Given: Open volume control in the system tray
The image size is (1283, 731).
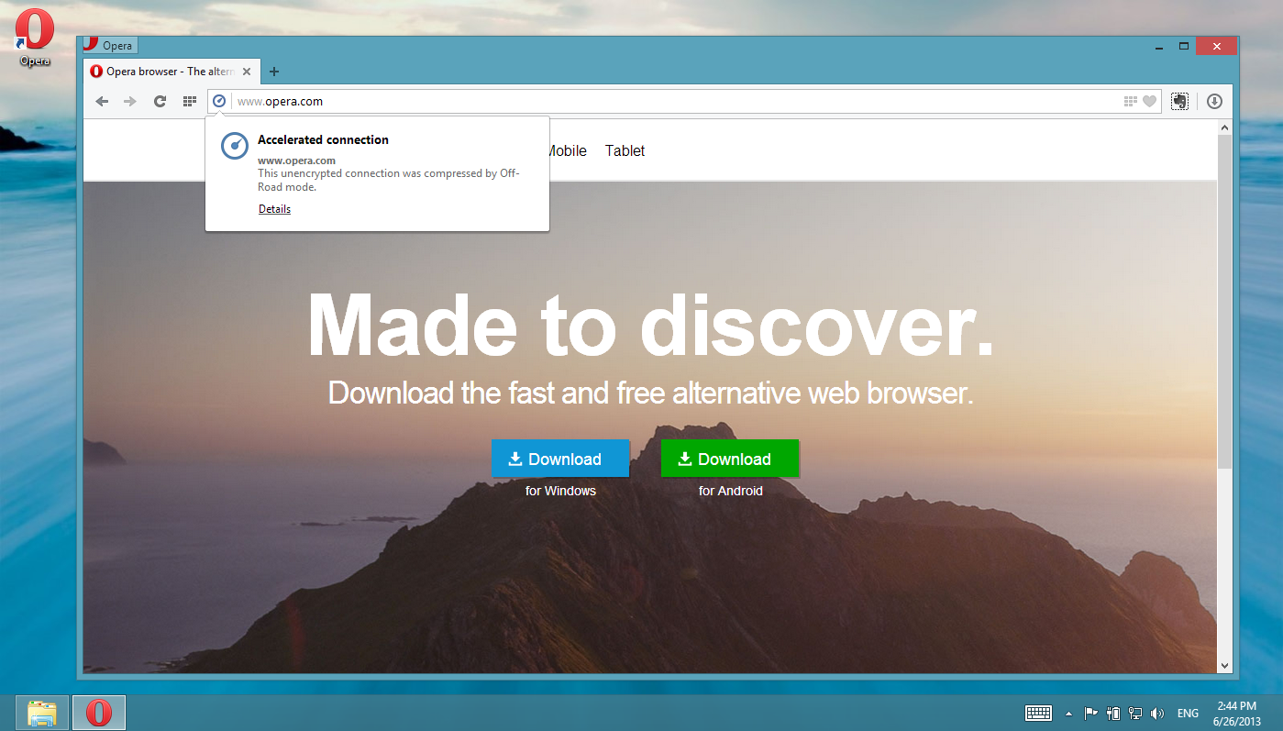Looking at the screenshot, I should (x=1157, y=713).
